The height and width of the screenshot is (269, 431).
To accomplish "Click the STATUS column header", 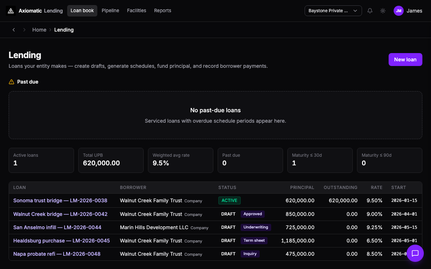I will tap(227, 188).
